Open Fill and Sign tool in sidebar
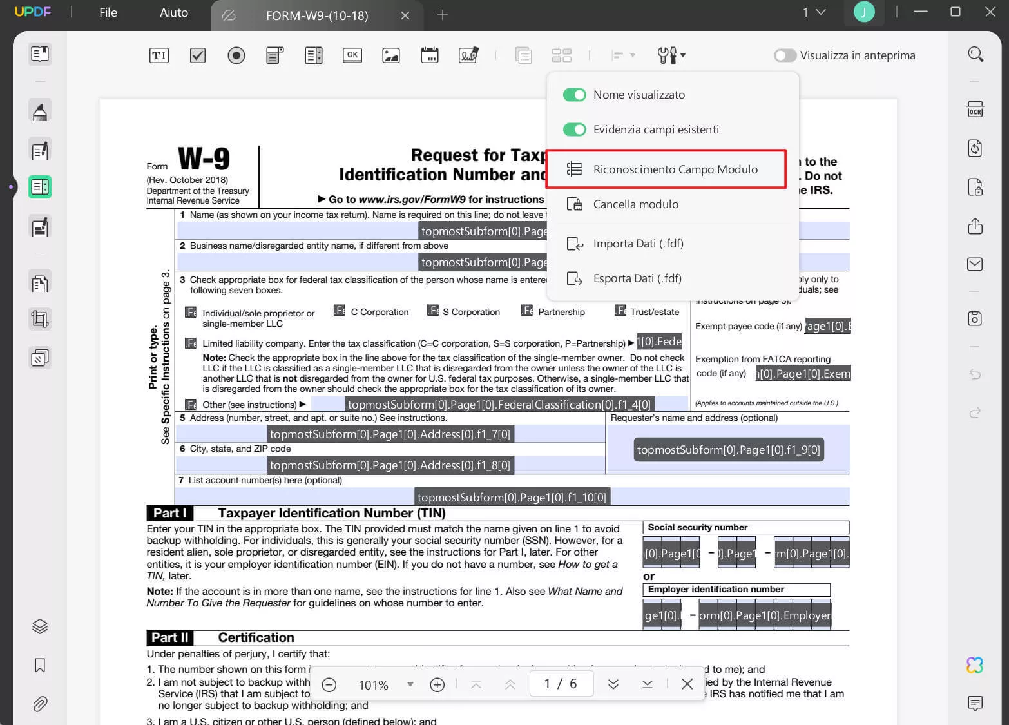 (40, 227)
